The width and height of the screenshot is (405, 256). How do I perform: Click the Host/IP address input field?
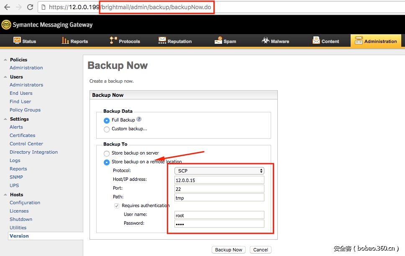tap(220, 180)
